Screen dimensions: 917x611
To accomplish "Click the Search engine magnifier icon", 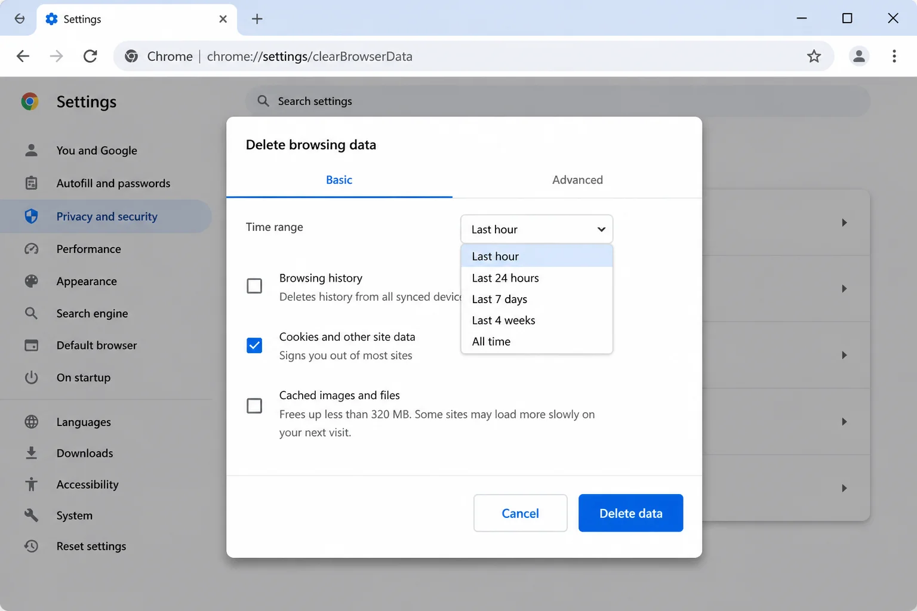I will tap(31, 313).
